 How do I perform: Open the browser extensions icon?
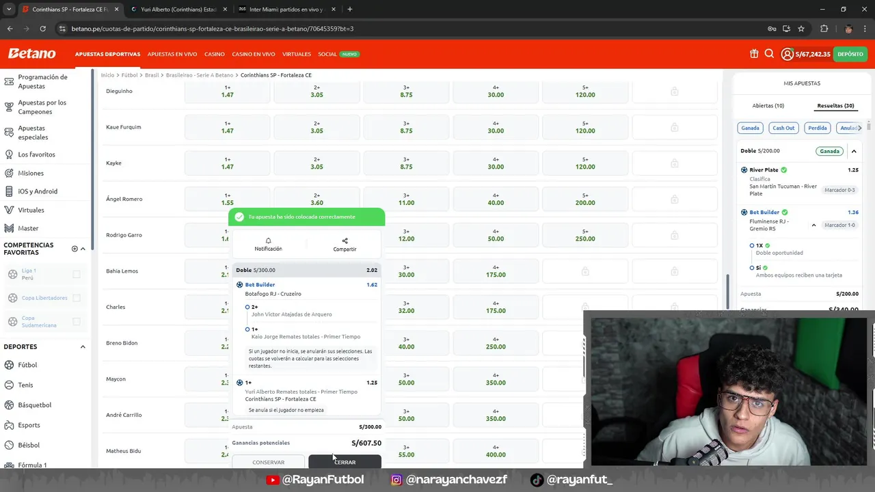(x=824, y=29)
